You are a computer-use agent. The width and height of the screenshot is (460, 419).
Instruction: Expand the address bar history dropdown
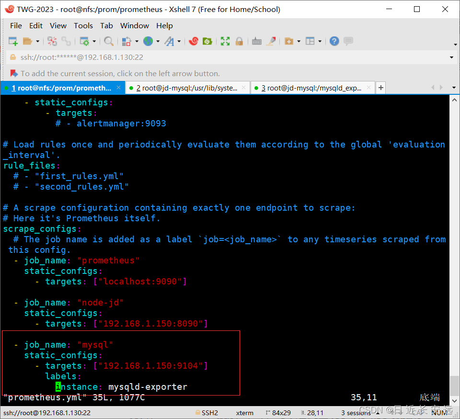pyautogui.click(x=451, y=57)
